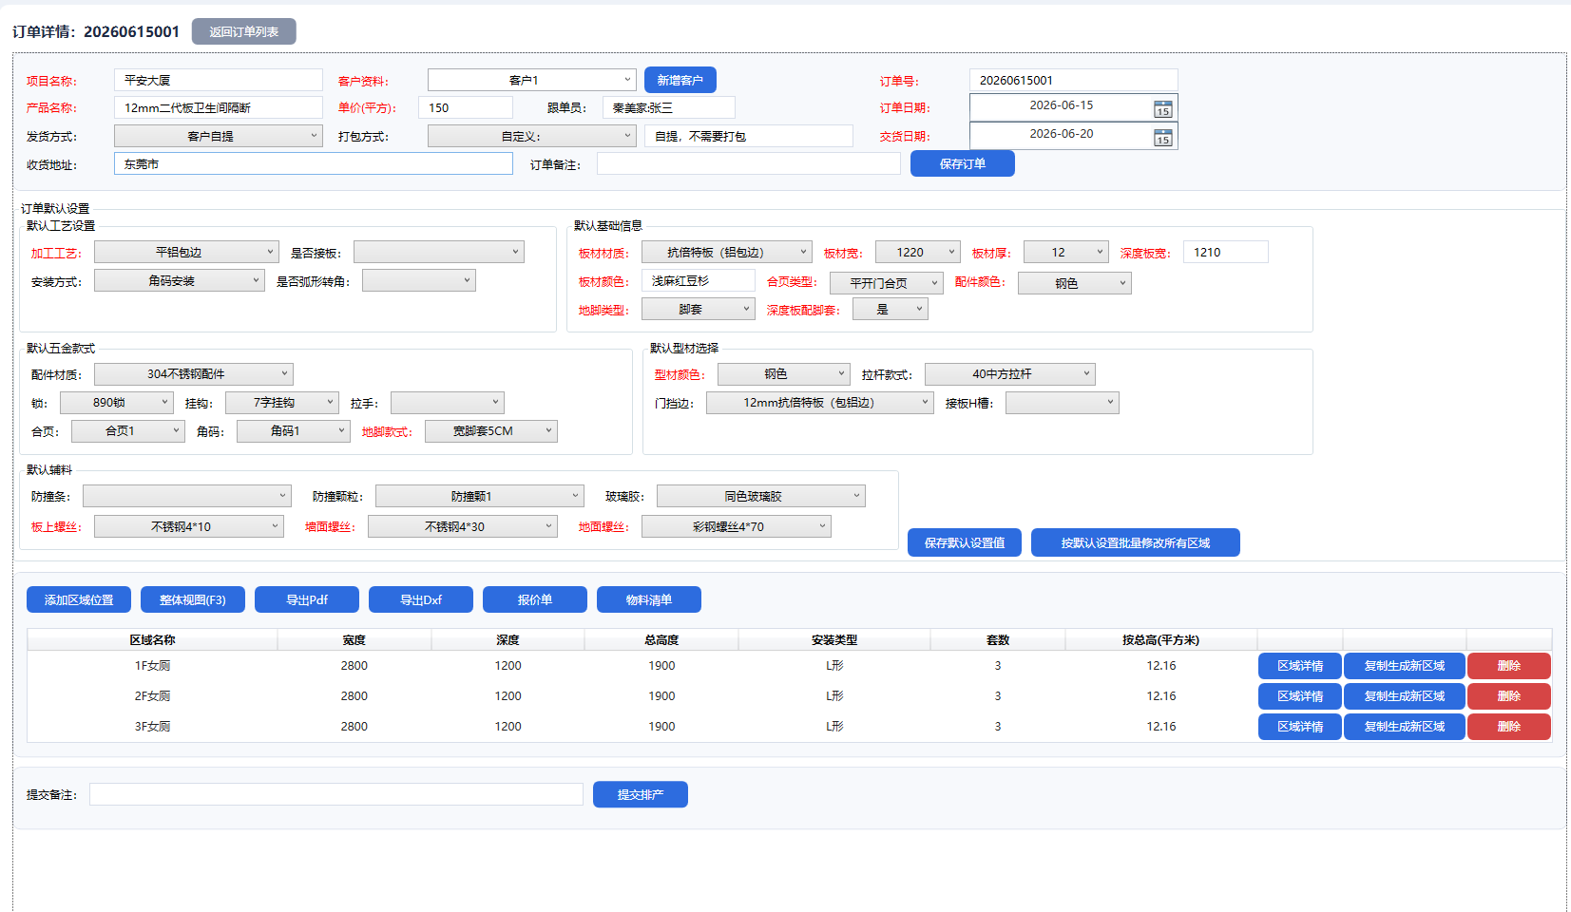
Task: Return to the order list (返回订单列表)
Action: pos(244,31)
